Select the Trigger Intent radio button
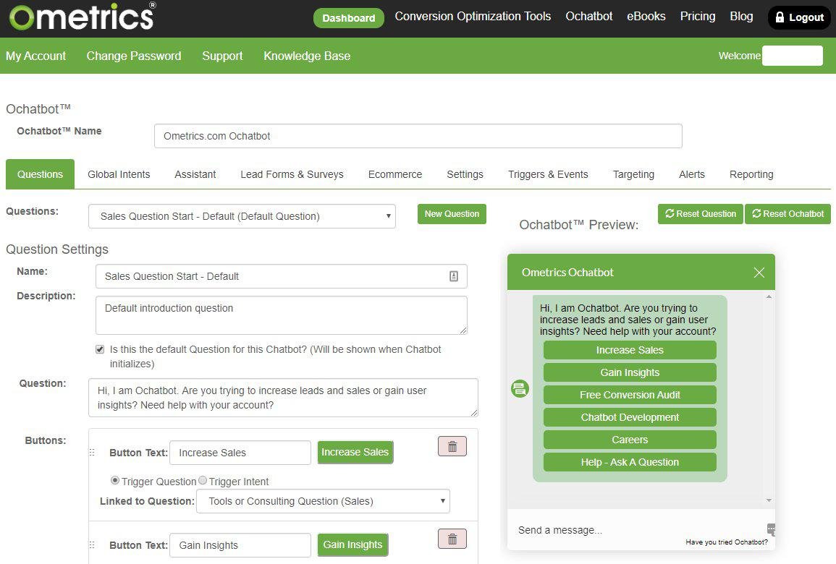Screen dimensions: 836x564 click(x=203, y=480)
